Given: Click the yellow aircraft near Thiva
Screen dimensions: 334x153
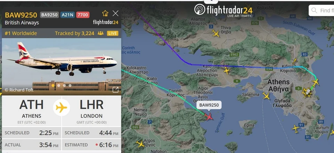Looking at the screenshot, I should pyautogui.click(x=216, y=33).
